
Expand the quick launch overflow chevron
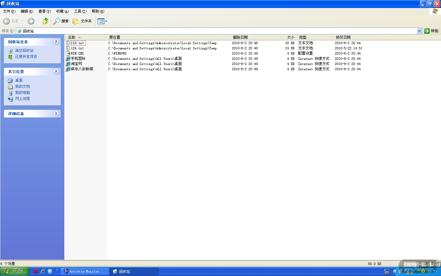coord(57,270)
